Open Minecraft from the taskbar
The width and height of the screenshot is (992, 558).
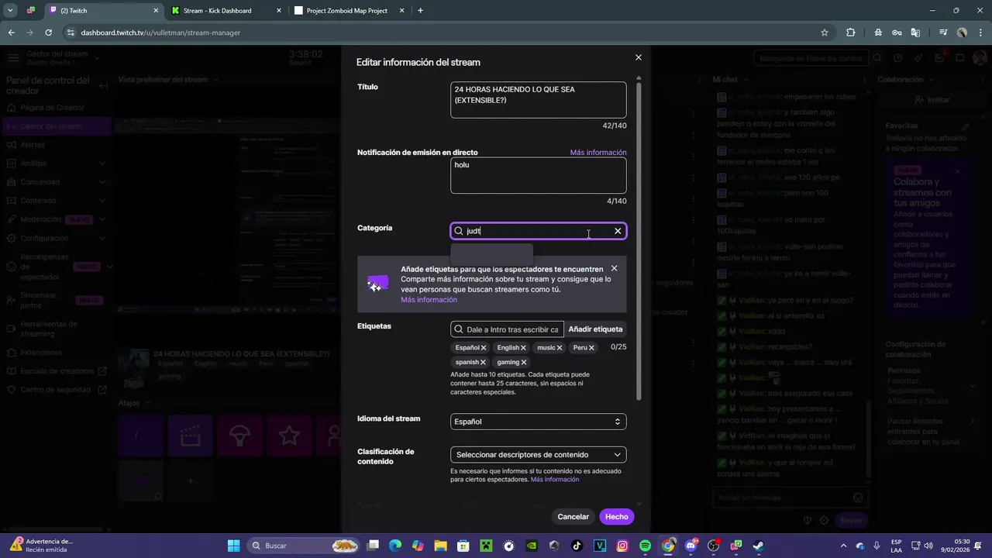486,546
